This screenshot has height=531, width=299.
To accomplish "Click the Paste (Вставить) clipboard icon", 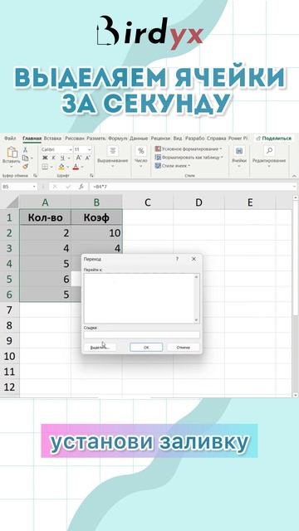I will point(12,153).
